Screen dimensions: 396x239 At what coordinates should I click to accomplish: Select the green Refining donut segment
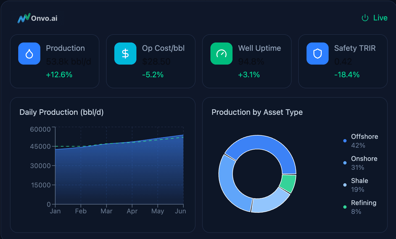point(288,183)
